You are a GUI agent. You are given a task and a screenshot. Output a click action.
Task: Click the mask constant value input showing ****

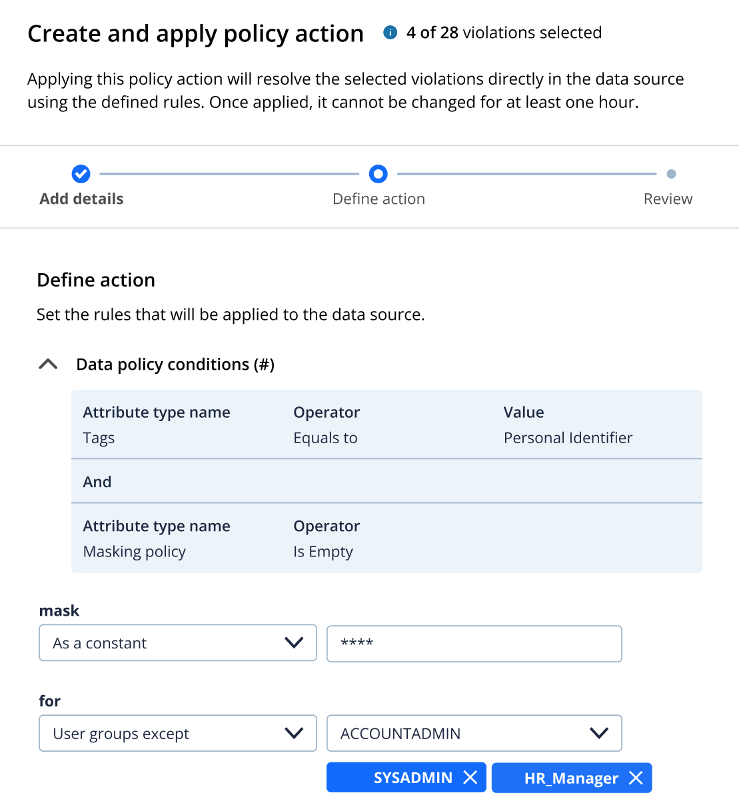pyautogui.click(x=474, y=643)
